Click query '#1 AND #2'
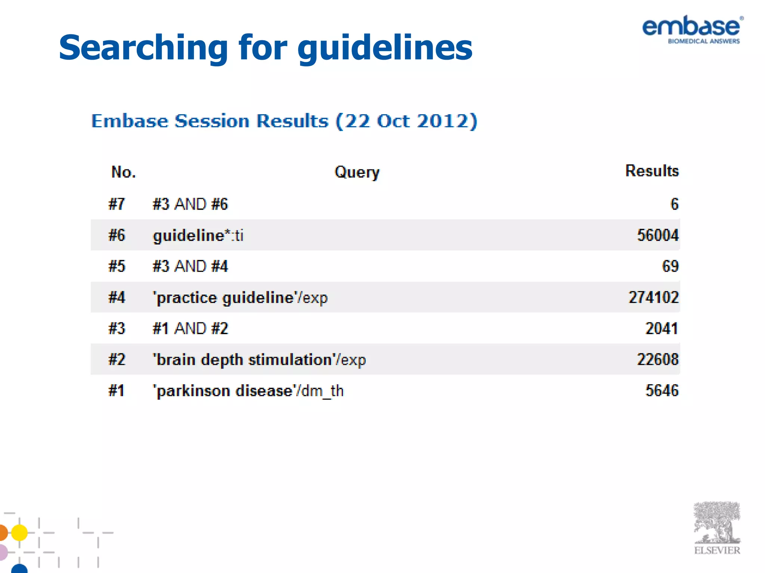Screen dimensions: 765x573 [x=190, y=328]
